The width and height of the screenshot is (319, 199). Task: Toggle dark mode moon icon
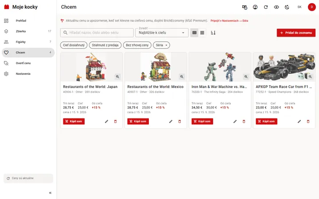287,7
